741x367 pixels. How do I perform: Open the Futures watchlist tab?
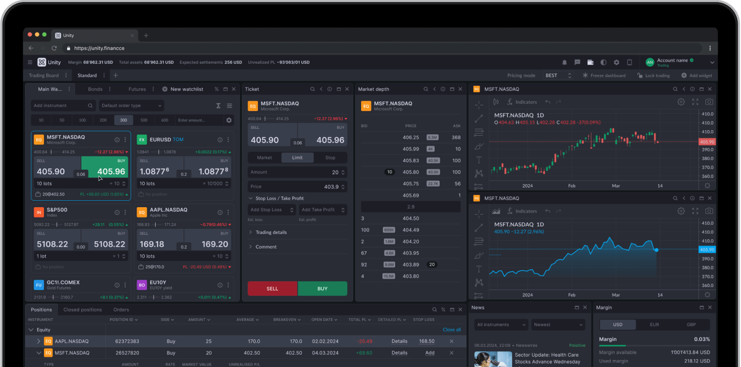click(x=137, y=89)
